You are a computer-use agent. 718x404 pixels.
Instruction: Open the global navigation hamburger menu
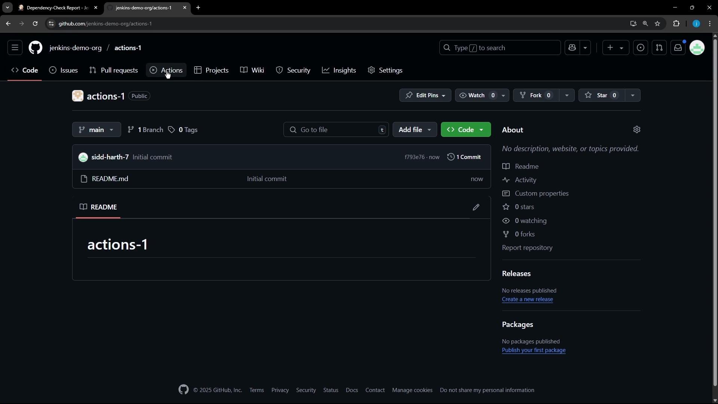tap(15, 48)
